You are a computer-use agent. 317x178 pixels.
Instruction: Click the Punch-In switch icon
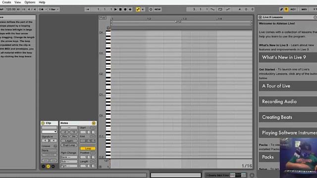212,9
